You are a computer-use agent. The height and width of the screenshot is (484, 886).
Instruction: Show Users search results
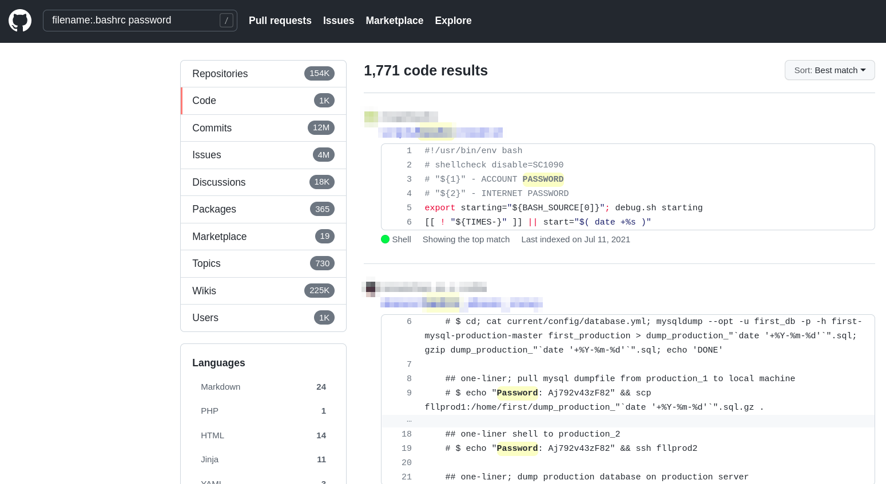tap(264, 318)
